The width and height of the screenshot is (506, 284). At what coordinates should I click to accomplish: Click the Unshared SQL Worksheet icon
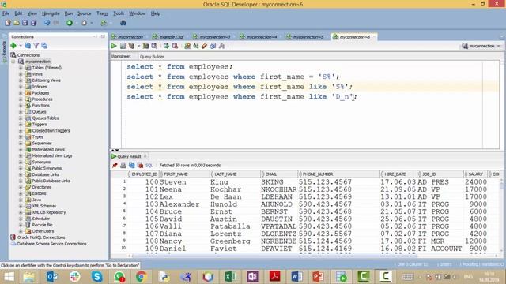coord(187,46)
